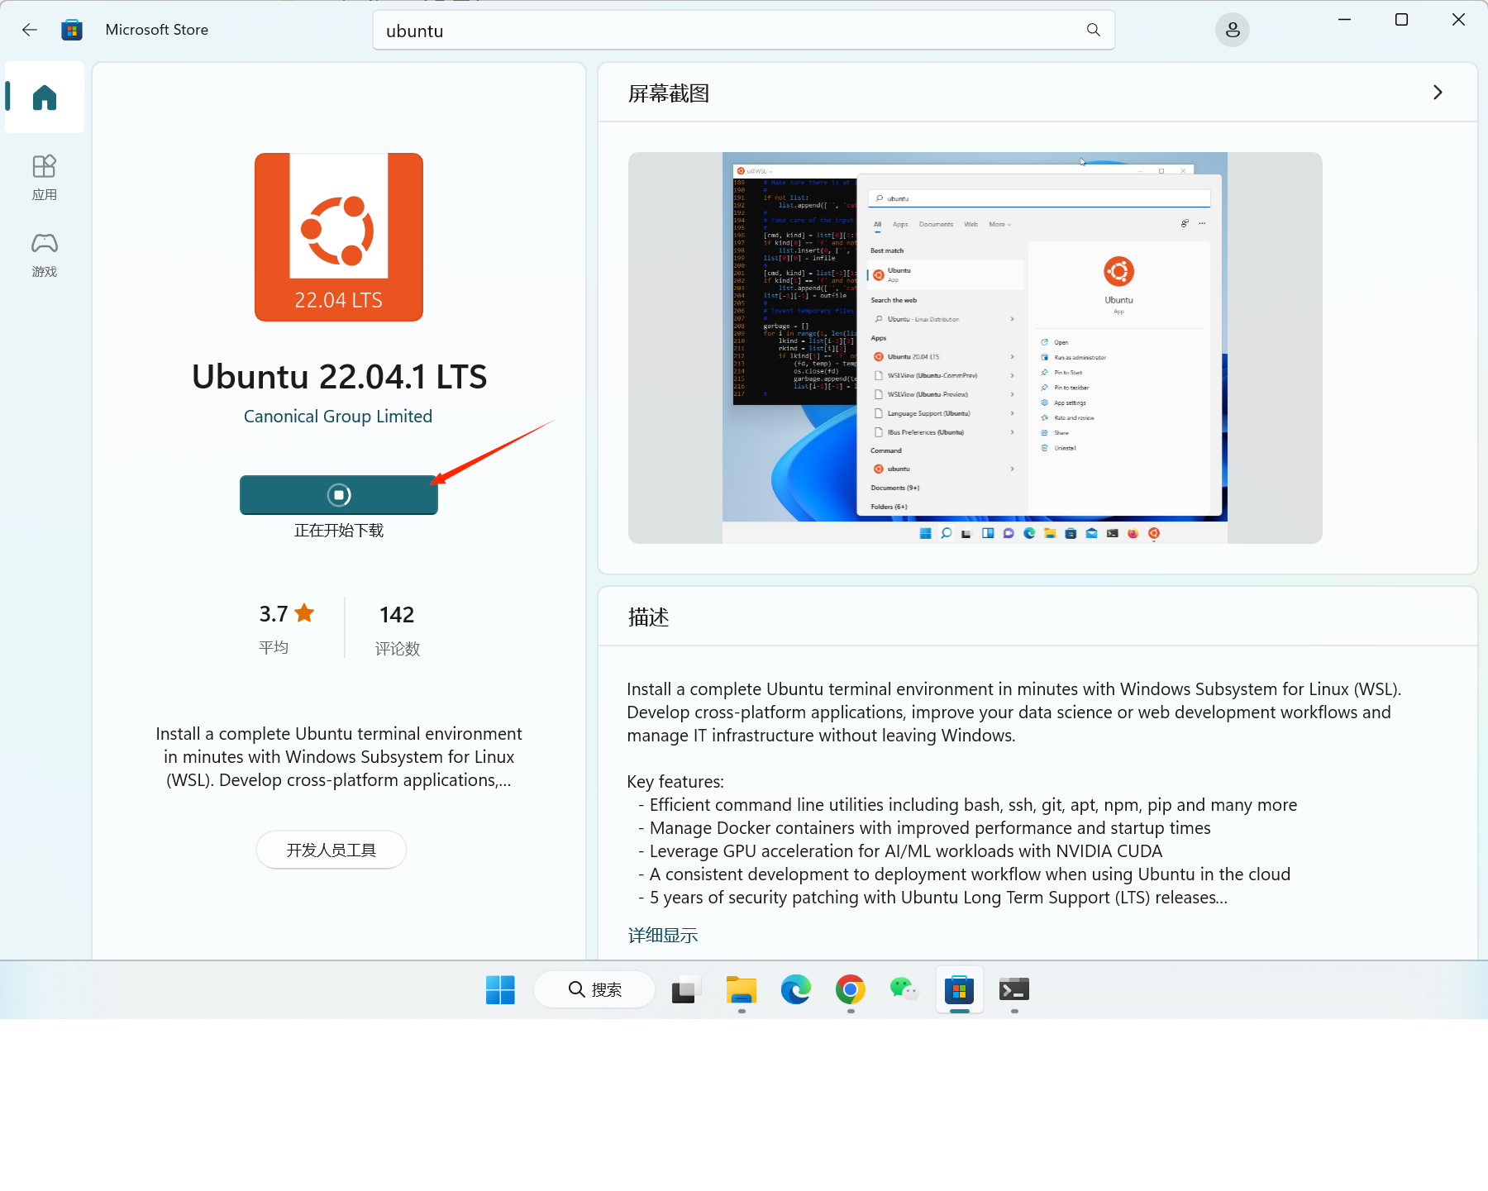Viewport: 1488px width, 1191px height.
Task: Switch to the 应用 (Apps) sidebar section
Action: coord(45,177)
